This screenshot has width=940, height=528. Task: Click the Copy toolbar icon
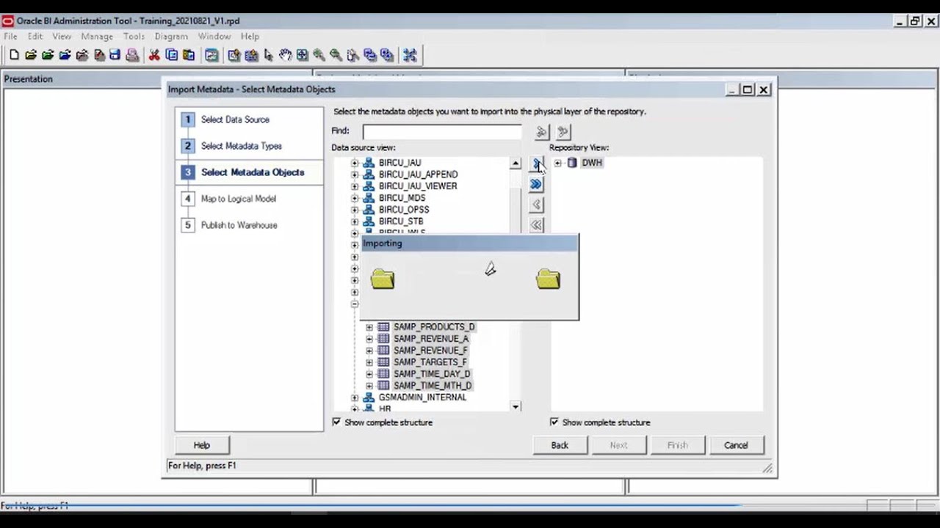coord(172,55)
